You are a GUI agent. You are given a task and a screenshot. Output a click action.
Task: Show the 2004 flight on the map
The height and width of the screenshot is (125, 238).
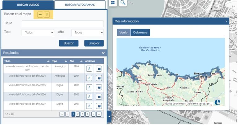[x=99, y=78]
